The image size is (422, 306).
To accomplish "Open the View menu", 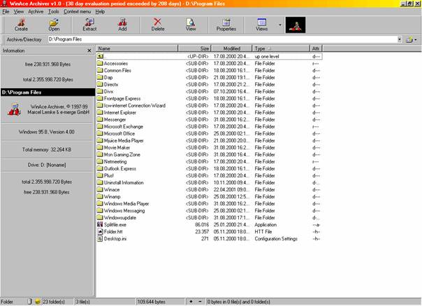I will [19, 12].
